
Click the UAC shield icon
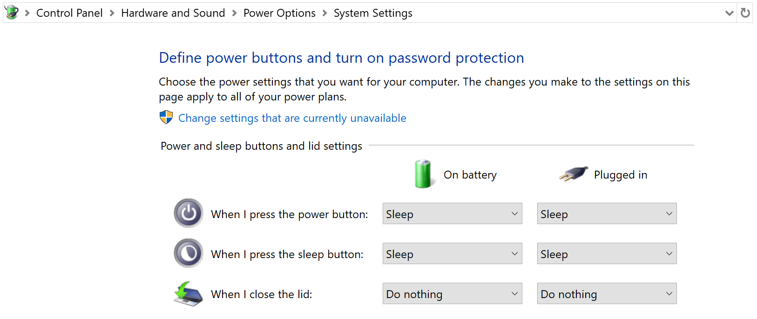click(x=166, y=117)
